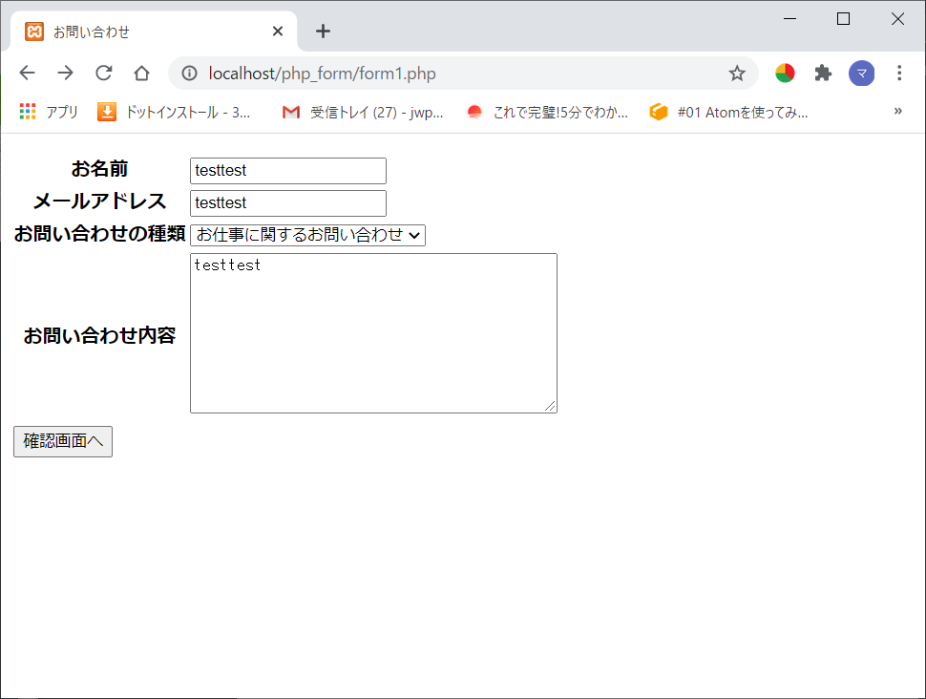
Task: Open the colorful circle extension icon
Action: [x=785, y=74]
